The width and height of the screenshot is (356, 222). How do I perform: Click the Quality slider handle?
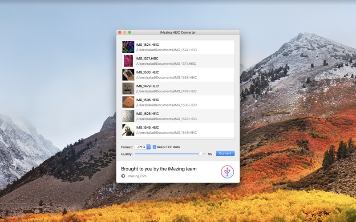201,154
